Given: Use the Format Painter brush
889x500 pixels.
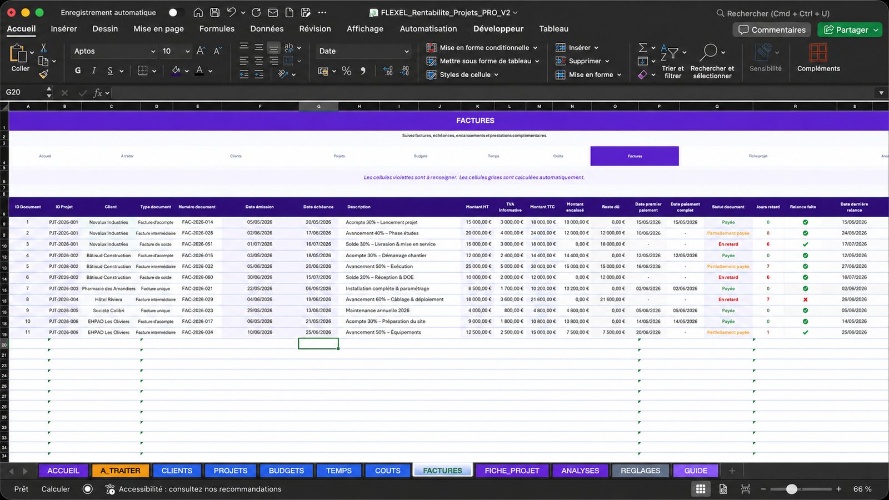Looking at the screenshot, I should click(43, 74).
